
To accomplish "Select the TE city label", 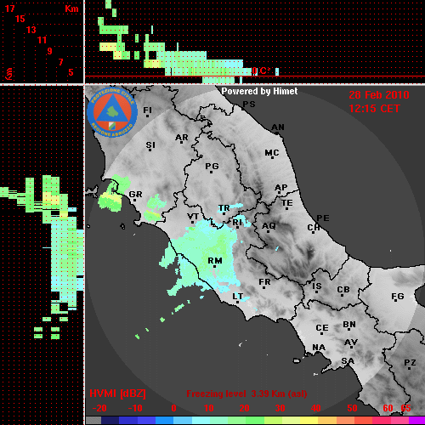I will click(286, 203).
